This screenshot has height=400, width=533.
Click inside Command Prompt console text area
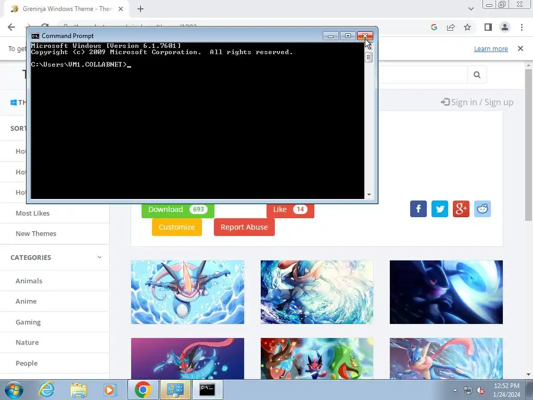coord(197,121)
